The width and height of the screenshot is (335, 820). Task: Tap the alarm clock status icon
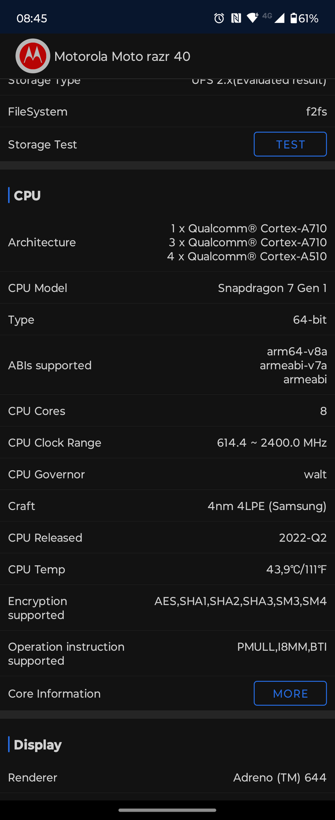point(219,18)
